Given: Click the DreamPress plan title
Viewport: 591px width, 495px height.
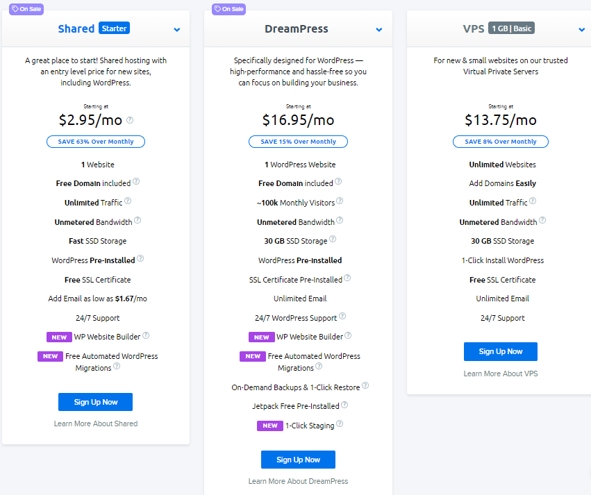Looking at the screenshot, I should point(297,28).
